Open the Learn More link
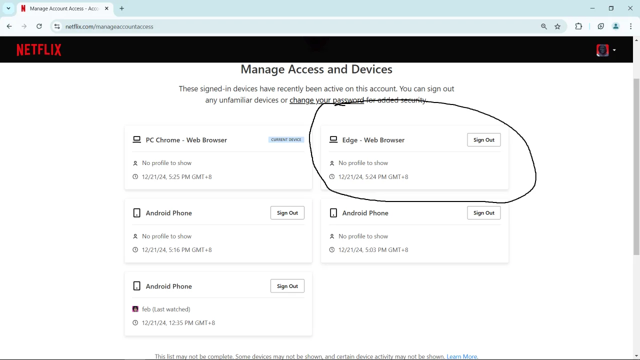The width and height of the screenshot is (640, 360). click(x=461, y=356)
